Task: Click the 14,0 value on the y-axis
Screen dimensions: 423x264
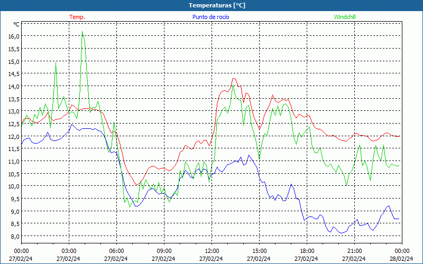Action: 14,87
